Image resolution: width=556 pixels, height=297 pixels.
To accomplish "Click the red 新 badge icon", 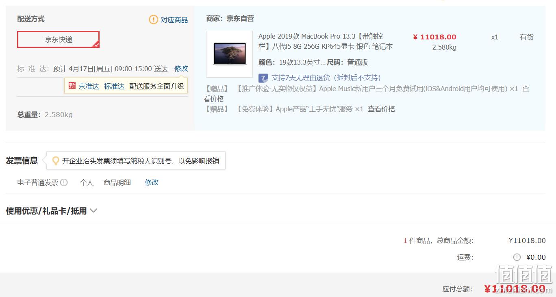I will [x=72, y=86].
